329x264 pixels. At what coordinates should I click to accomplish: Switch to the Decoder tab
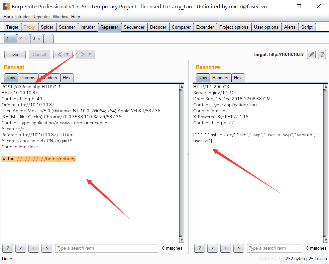158,27
